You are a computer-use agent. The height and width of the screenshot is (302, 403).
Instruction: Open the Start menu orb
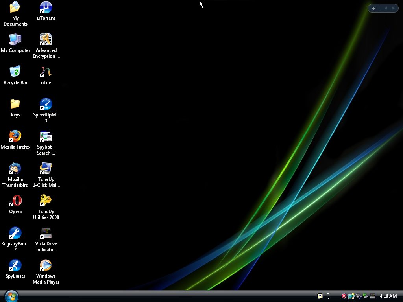click(11, 296)
